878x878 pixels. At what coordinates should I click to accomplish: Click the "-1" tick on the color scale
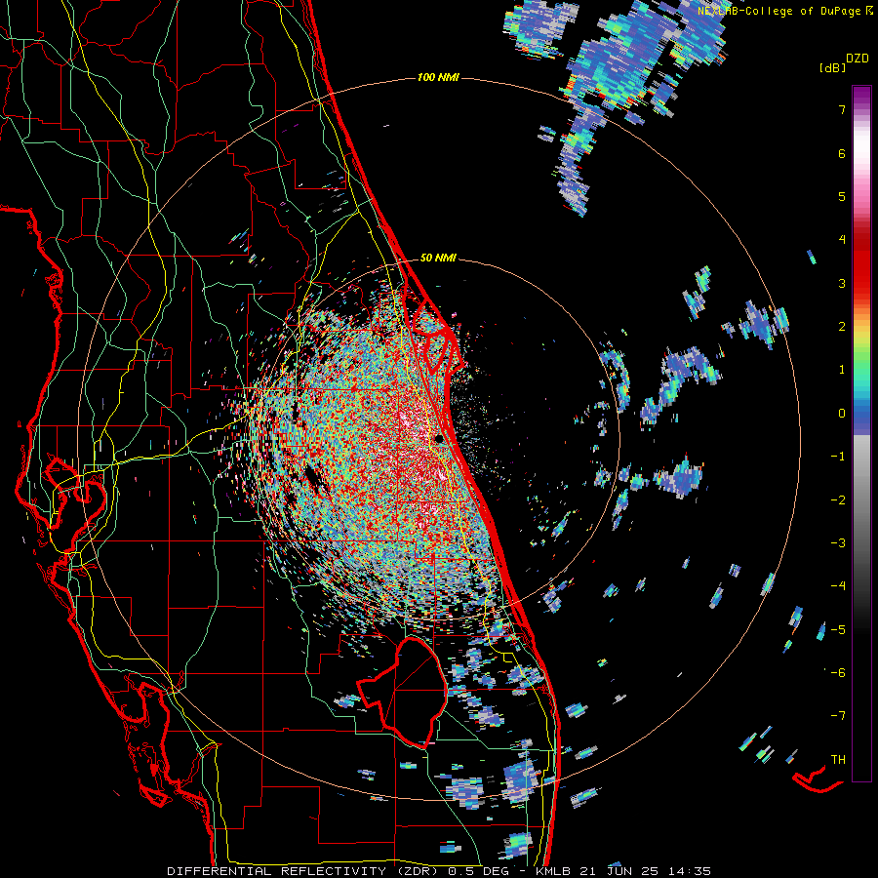coord(838,457)
